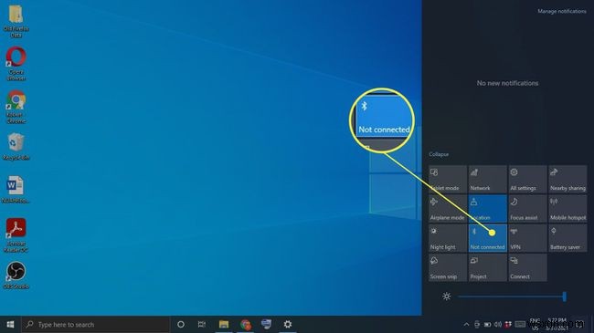Open the Project quick action tile
The image size is (594, 333).
(x=488, y=267)
